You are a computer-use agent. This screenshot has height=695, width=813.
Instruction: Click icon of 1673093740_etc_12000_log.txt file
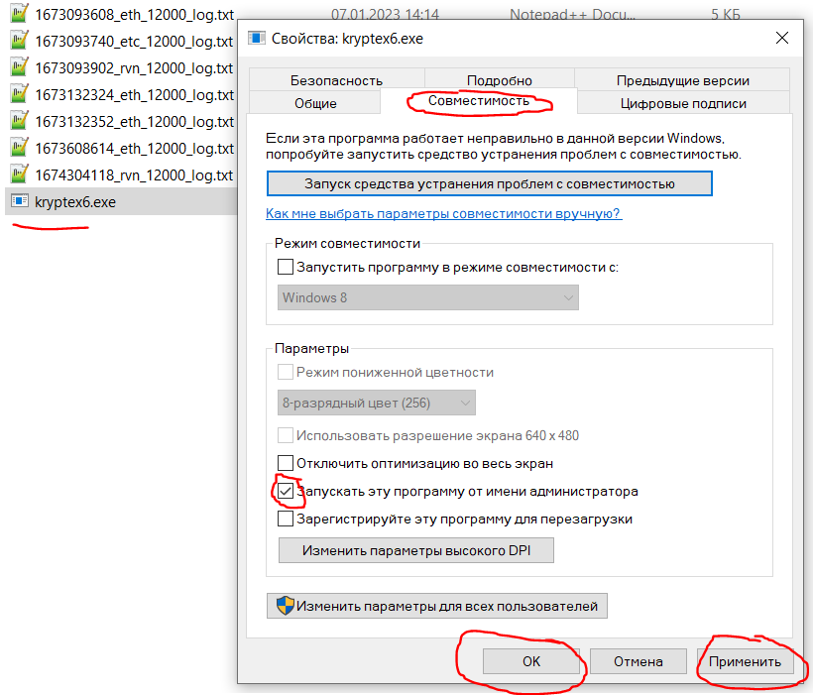tap(18, 42)
